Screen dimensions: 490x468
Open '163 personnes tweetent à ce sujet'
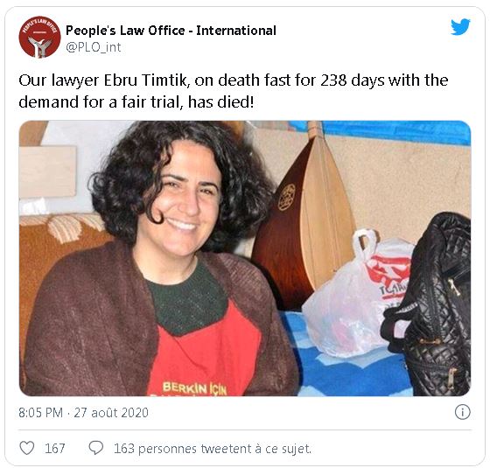(x=213, y=449)
